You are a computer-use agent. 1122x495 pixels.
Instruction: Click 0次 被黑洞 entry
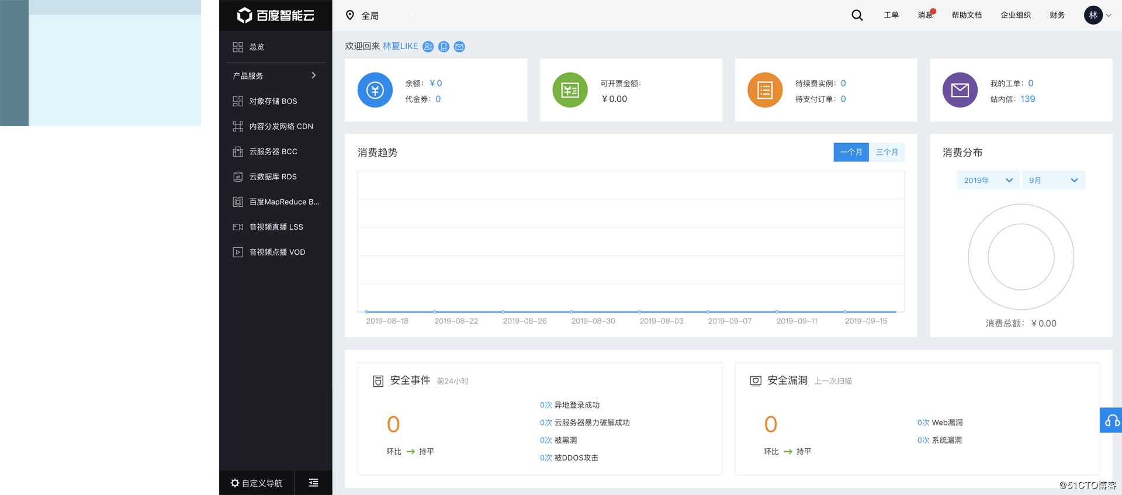click(559, 440)
